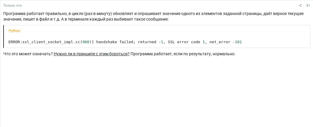
Task: Open the #1 post permalink
Action: (x=308, y=6)
